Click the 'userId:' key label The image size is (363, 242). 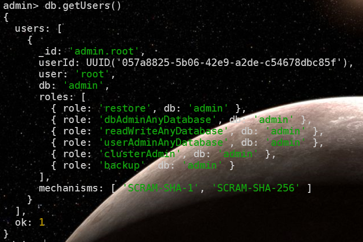tap(60, 62)
